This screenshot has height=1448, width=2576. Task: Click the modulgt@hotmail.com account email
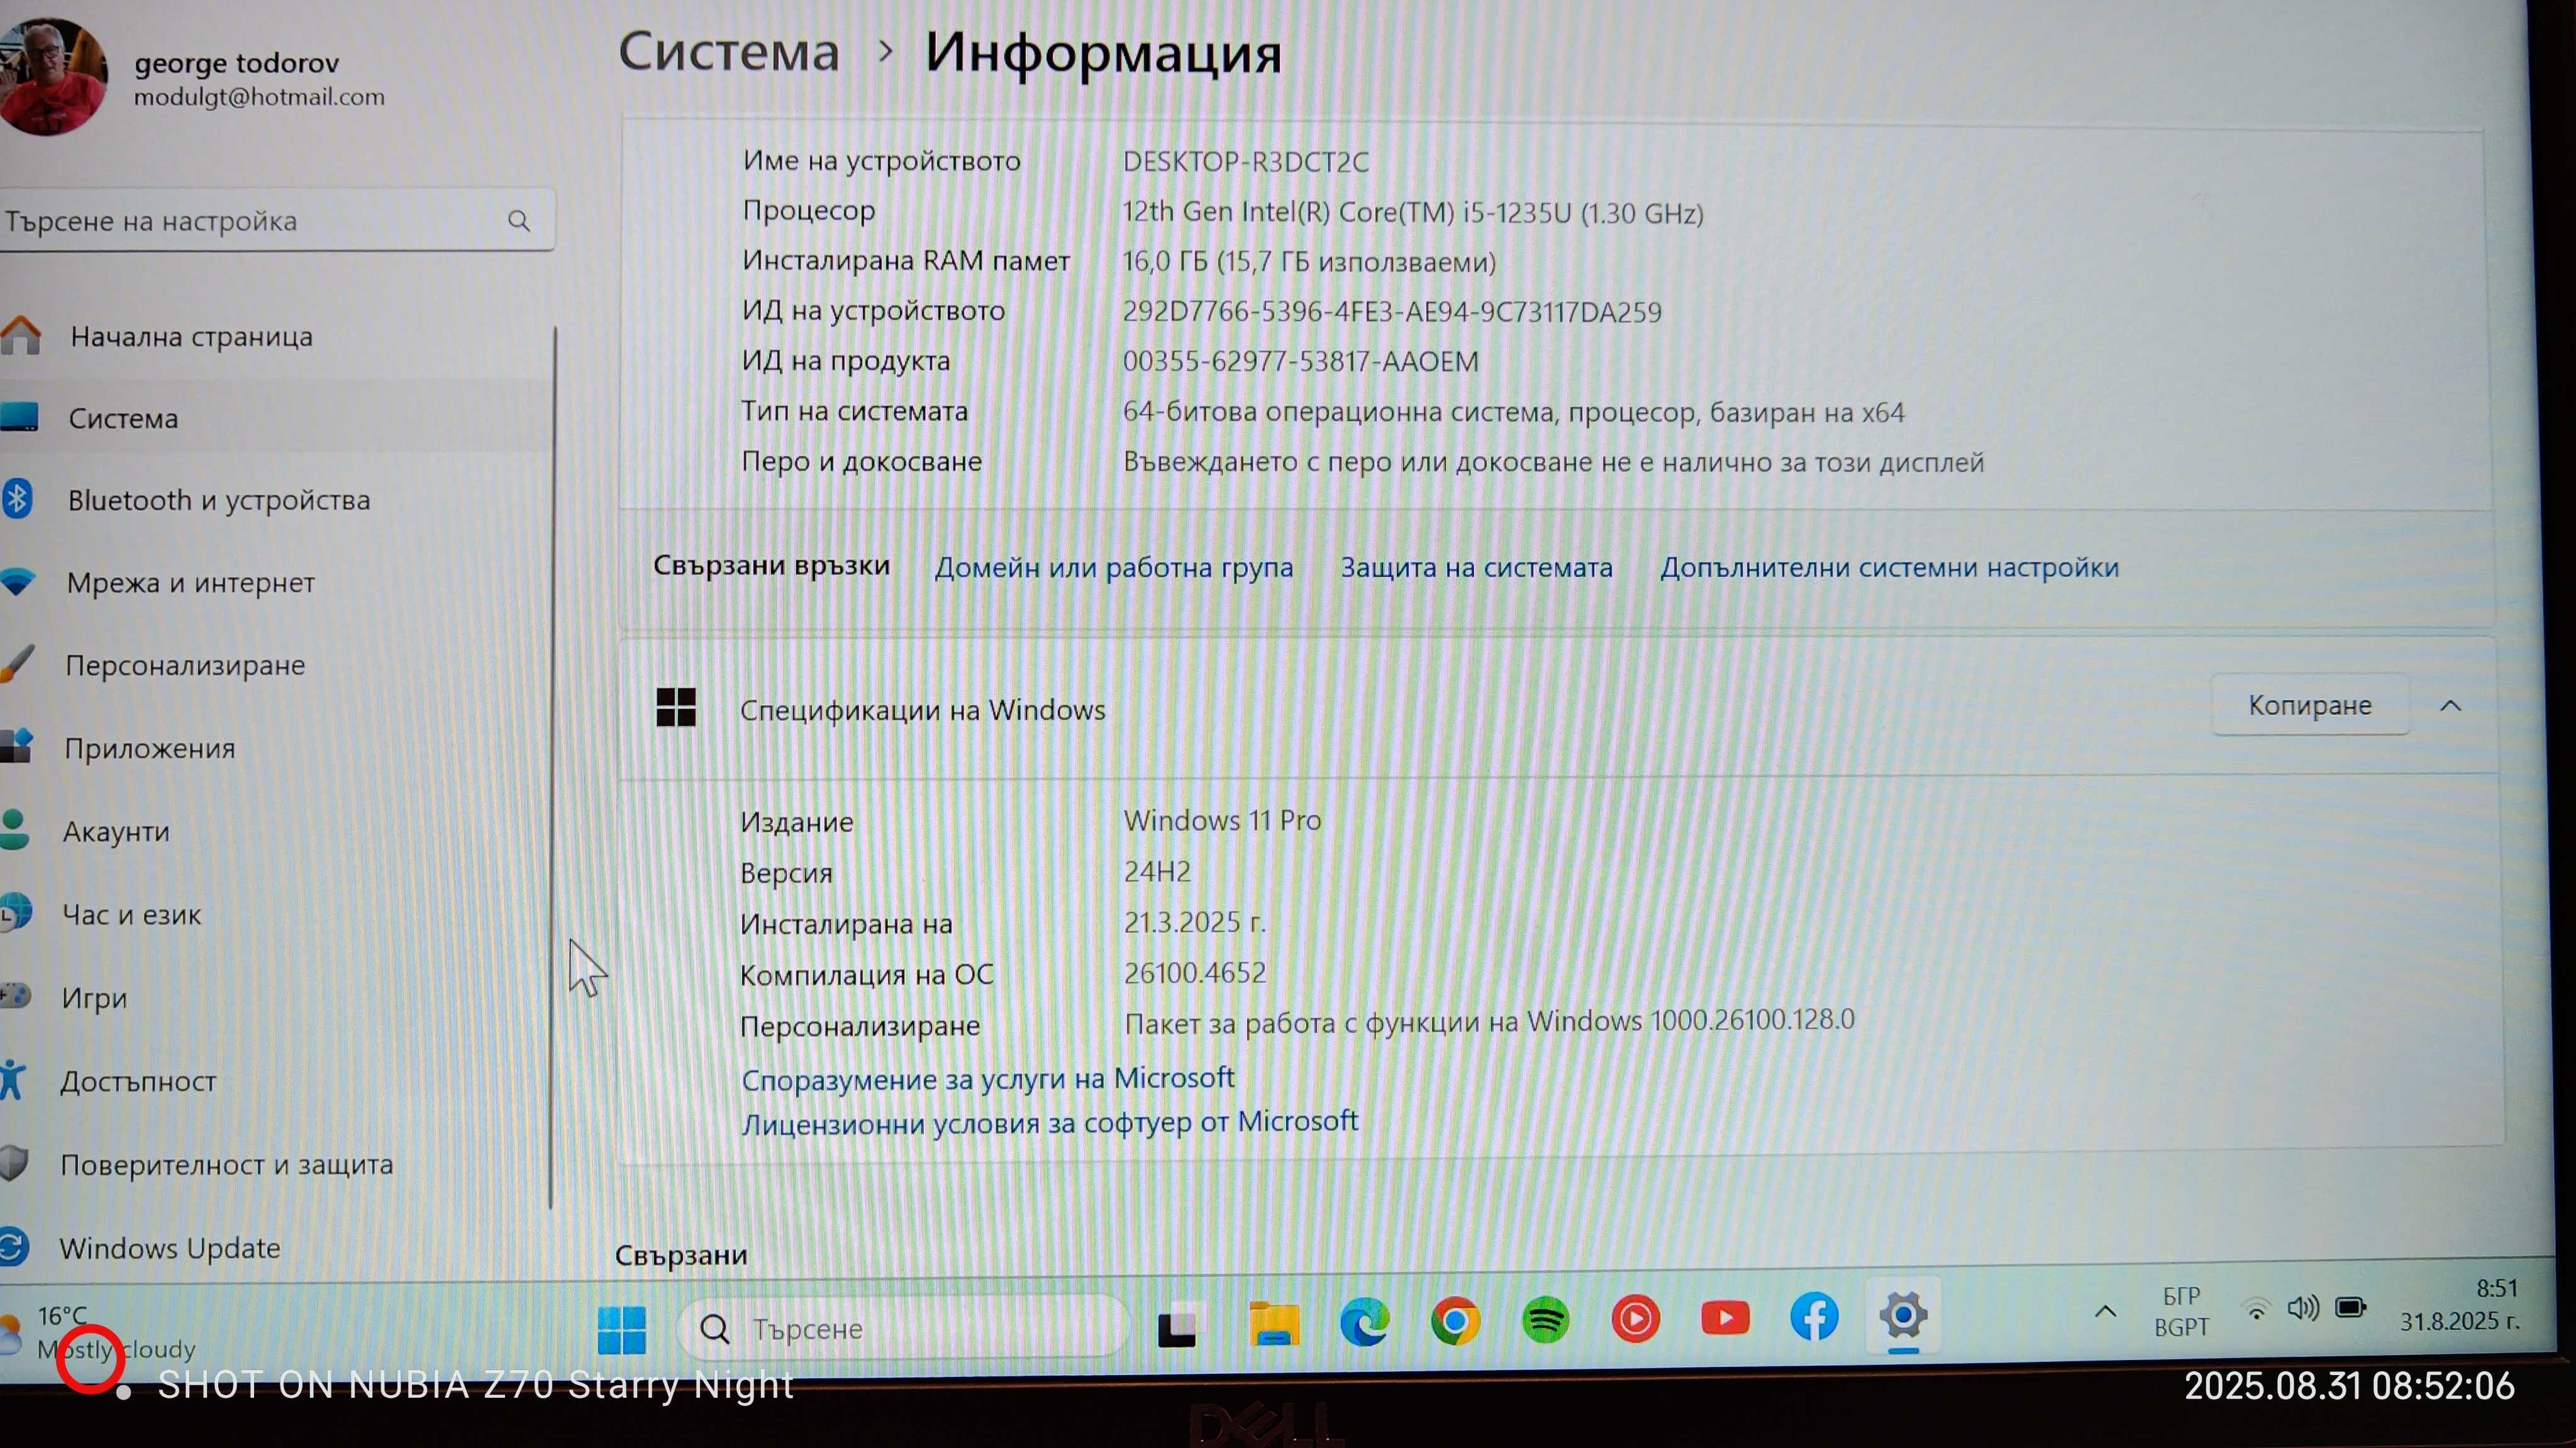[x=259, y=97]
